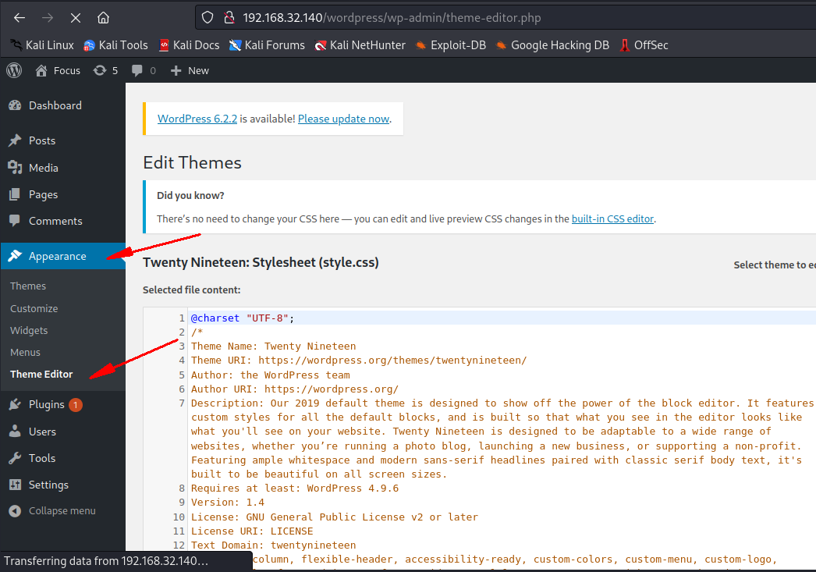Click 'Requires at least: WordPress 4.9.6' line

point(295,489)
